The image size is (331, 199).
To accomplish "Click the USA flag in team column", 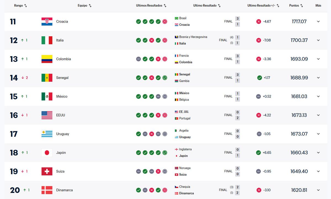I will tap(47, 115).
